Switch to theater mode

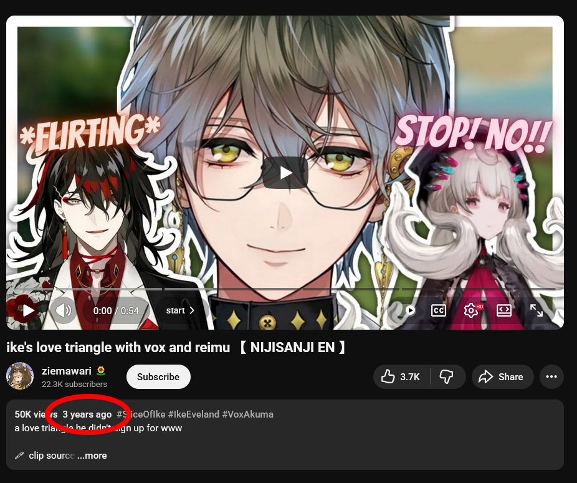[x=503, y=311]
